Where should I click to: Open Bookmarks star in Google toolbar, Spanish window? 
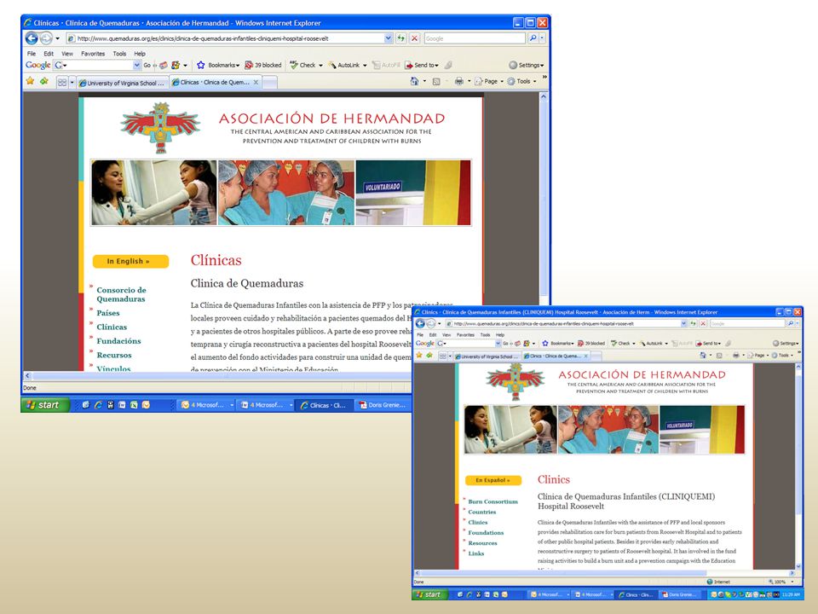pos(201,66)
